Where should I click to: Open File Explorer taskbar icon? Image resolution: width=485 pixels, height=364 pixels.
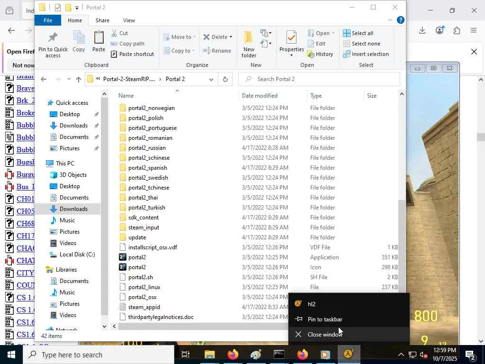pyautogui.click(x=209, y=355)
